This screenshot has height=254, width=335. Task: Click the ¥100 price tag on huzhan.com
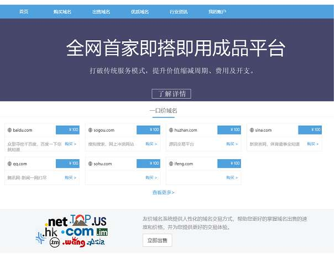tap(229, 130)
